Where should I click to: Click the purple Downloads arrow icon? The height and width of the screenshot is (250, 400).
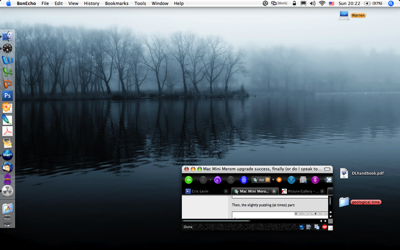[x=315, y=180]
